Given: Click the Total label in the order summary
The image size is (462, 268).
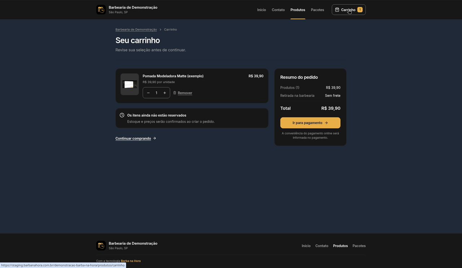Looking at the screenshot, I should pos(286,108).
